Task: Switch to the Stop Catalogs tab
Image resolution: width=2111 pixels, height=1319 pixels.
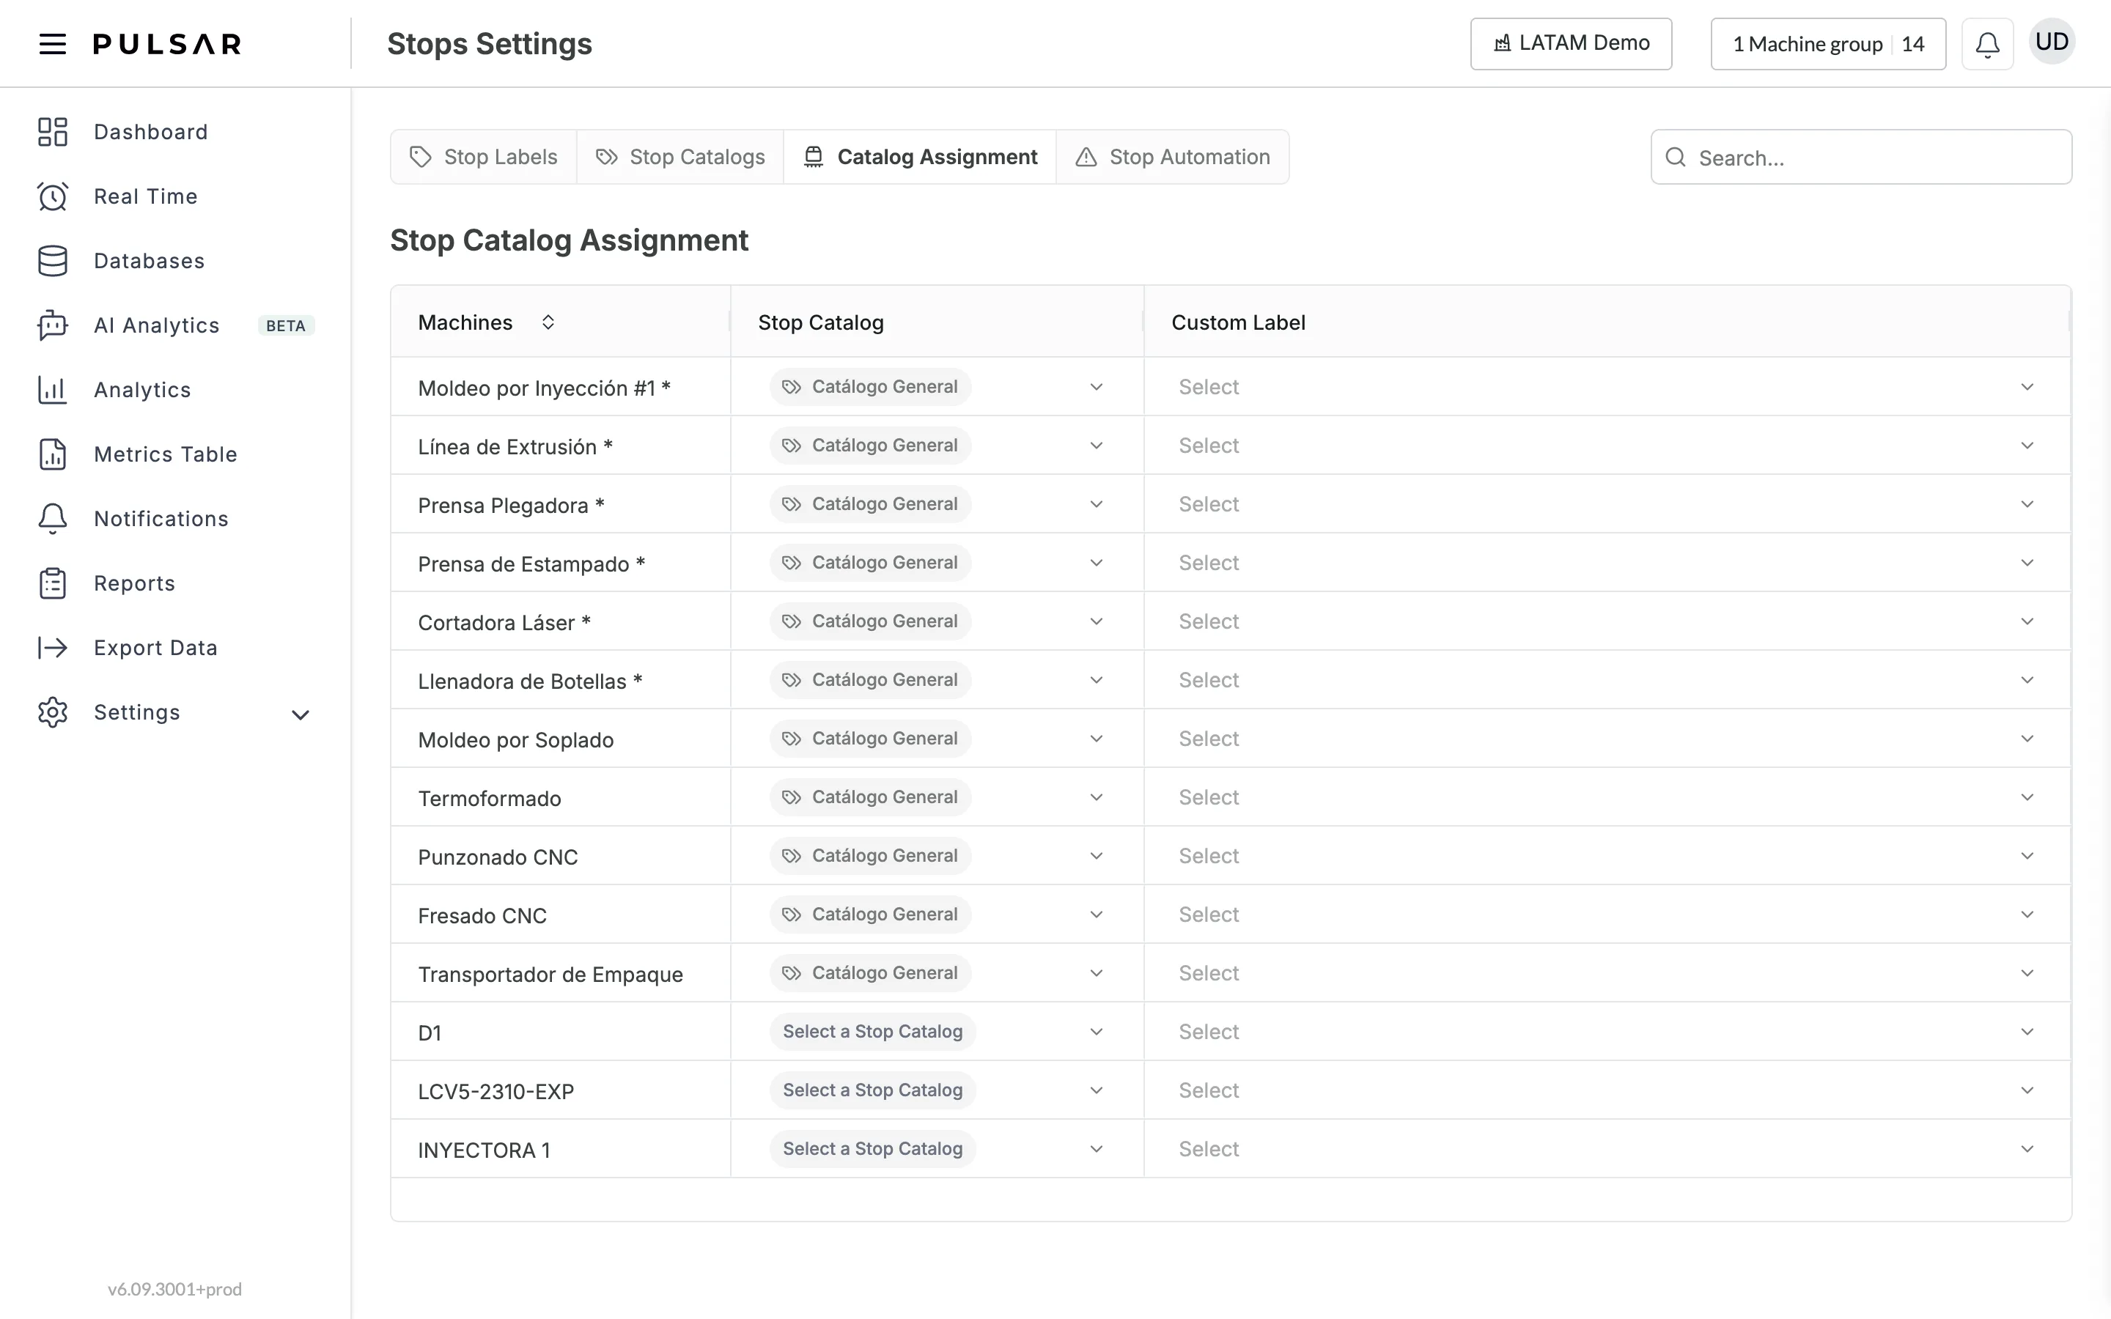Action: (x=680, y=157)
